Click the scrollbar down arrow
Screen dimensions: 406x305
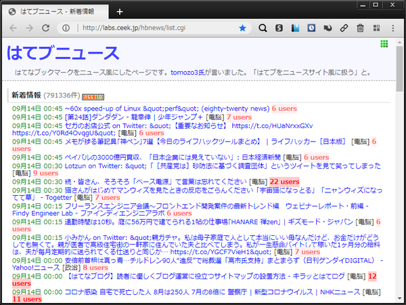(399, 298)
